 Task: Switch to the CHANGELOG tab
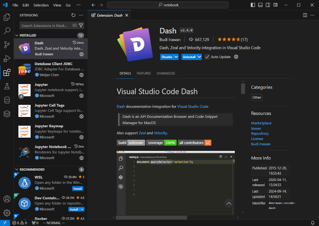[x=165, y=73]
